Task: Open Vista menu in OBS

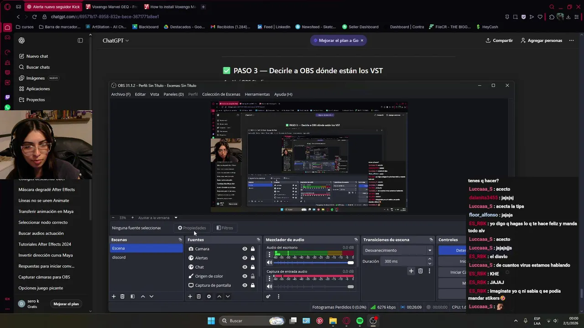Action: (155, 94)
